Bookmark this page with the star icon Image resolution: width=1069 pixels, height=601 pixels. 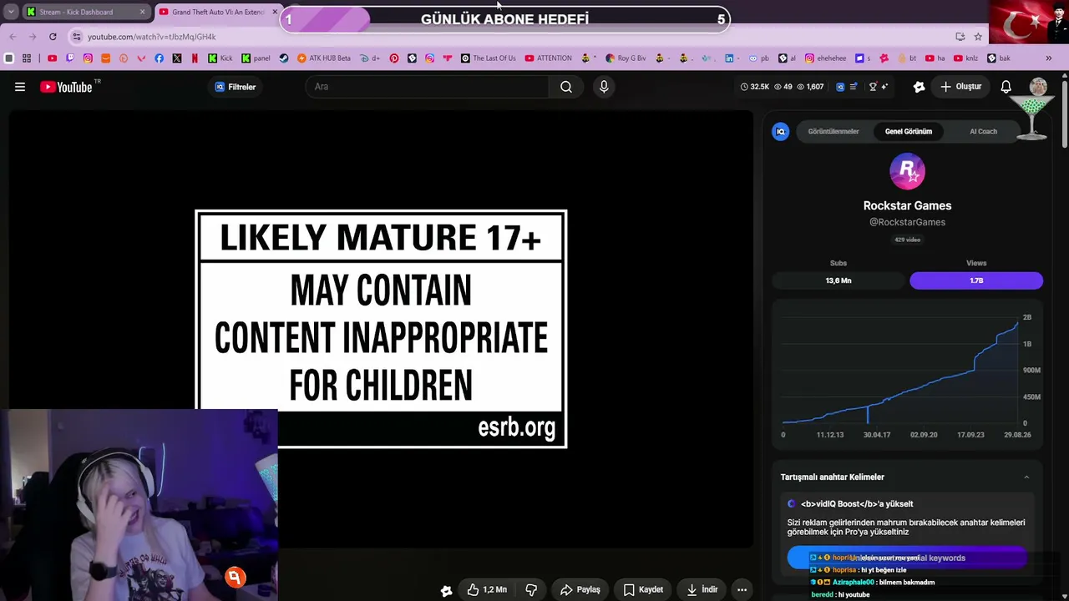tap(978, 37)
